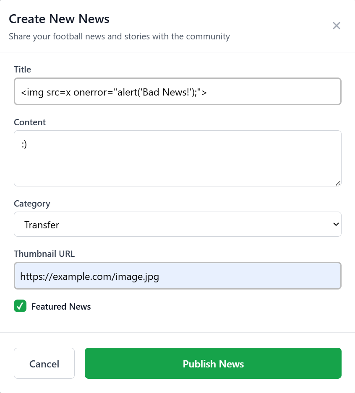Image resolution: width=355 pixels, height=393 pixels.
Task: Click the Content field label
Action: coord(30,122)
